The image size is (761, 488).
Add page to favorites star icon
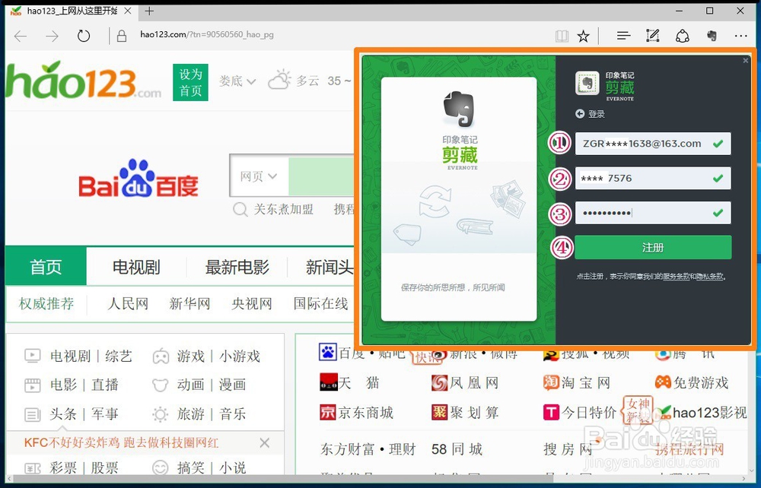(x=584, y=36)
